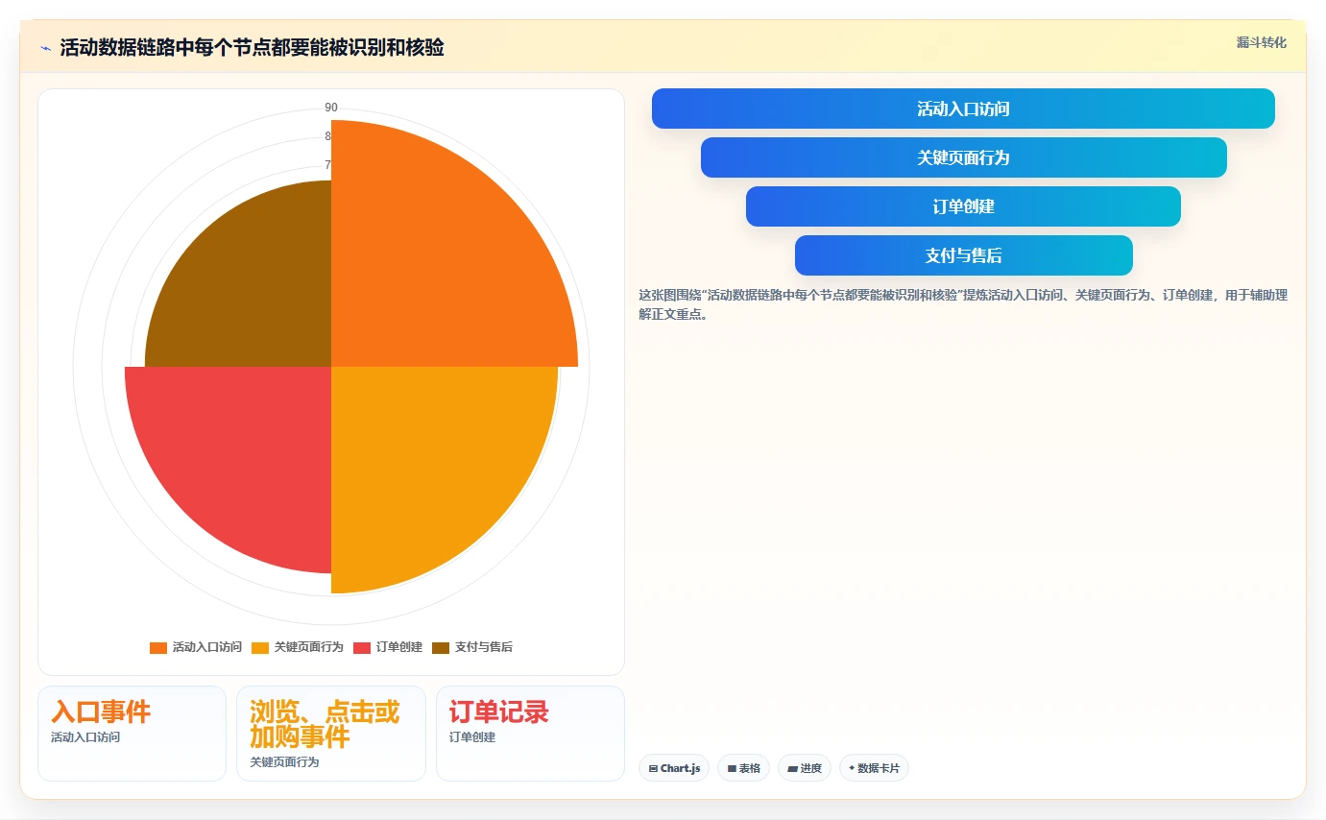Screen dimensions: 1326x820
Task: Click the lightning icon beside the title
Action: [46, 48]
